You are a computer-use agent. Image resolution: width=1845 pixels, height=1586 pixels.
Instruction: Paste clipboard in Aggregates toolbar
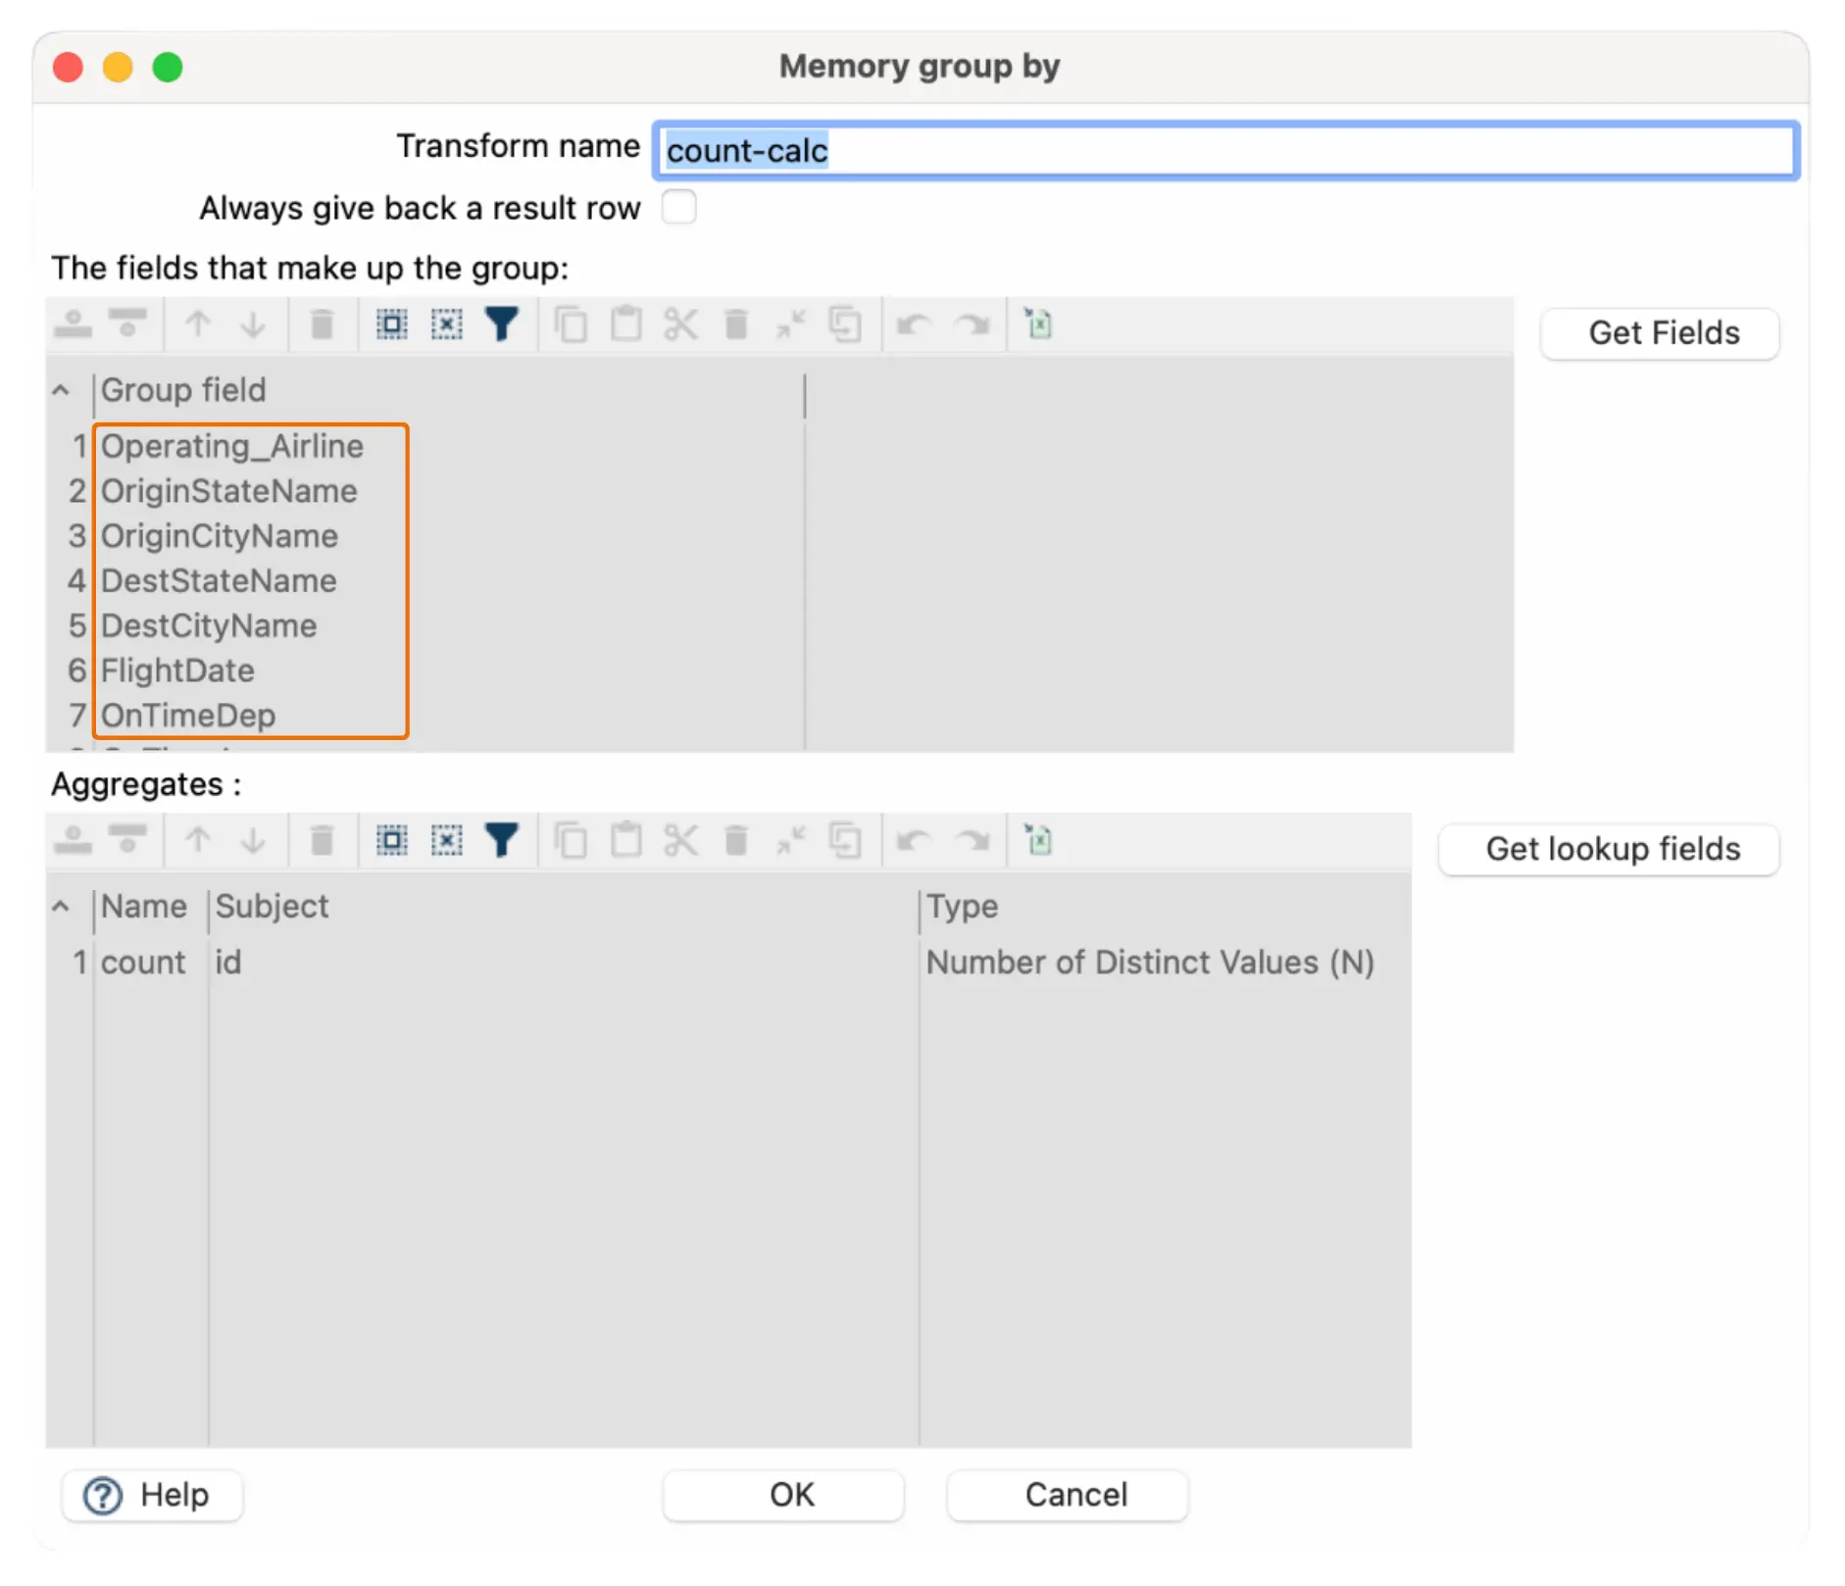625,840
